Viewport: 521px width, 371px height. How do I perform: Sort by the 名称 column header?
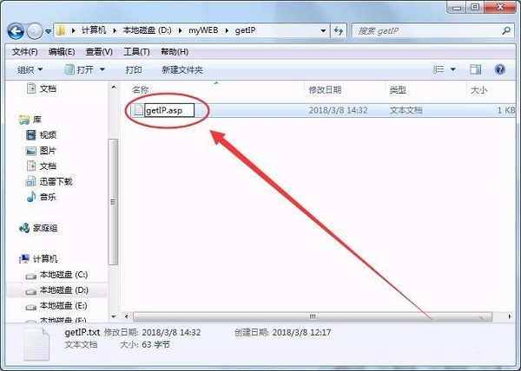pos(140,90)
